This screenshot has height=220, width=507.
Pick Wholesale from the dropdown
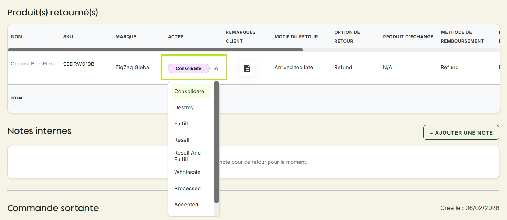coord(191,172)
